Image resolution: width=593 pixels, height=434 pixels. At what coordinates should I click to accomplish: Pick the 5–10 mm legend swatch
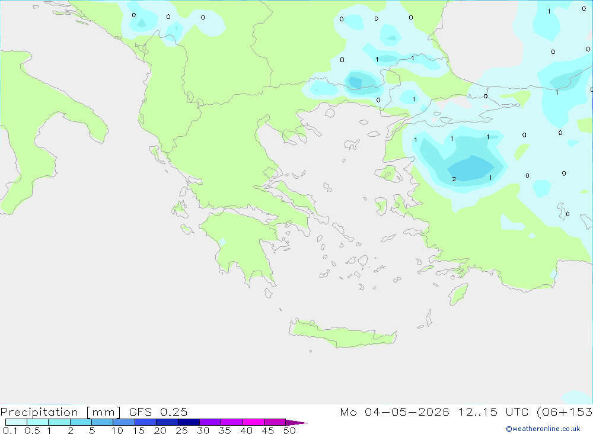(x=103, y=422)
